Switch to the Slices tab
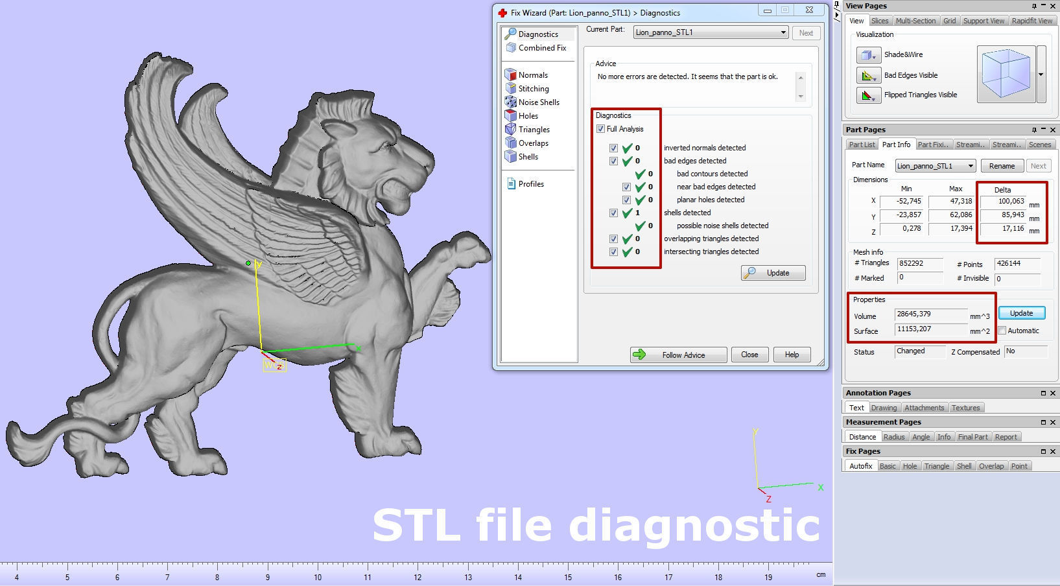 tap(880, 21)
